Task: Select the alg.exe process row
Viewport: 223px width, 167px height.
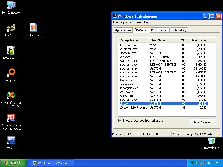Action: coord(163,57)
